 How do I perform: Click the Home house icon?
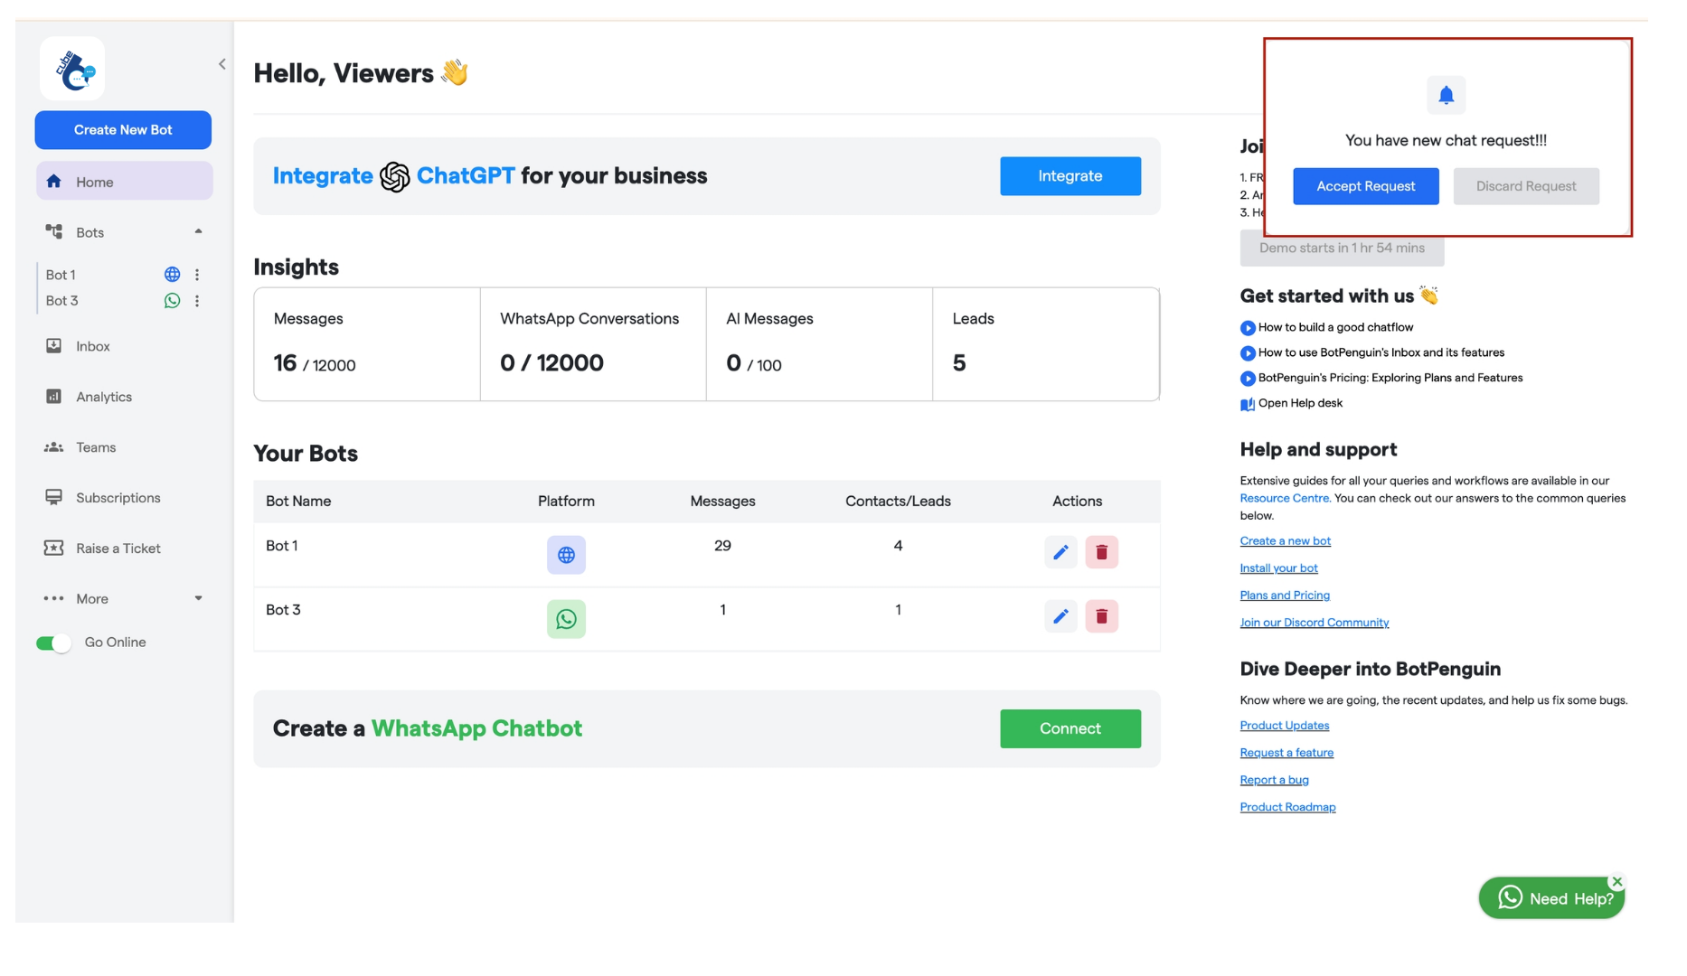tap(54, 182)
